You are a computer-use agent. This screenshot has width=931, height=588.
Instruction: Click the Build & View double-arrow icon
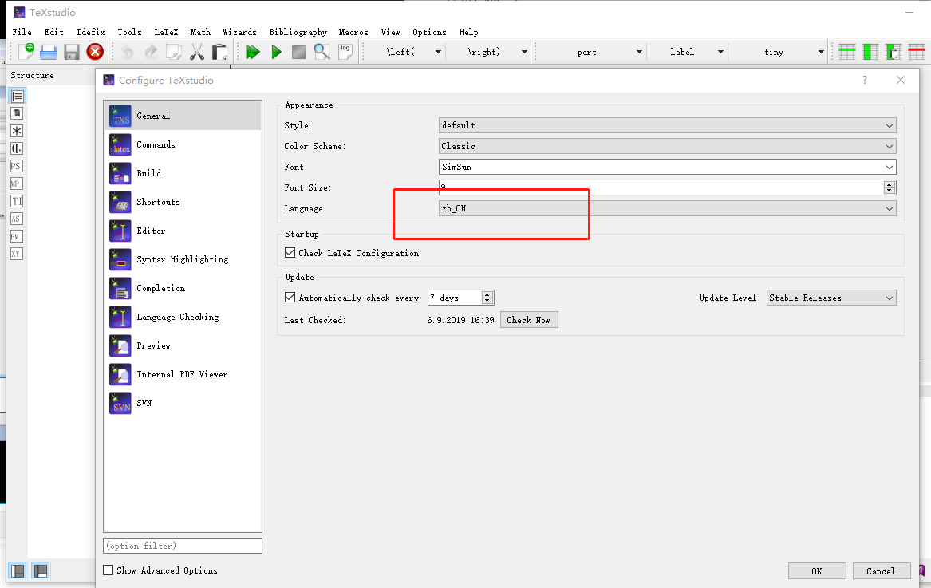[x=253, y=52]
